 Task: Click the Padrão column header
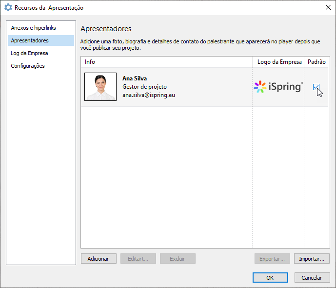(x=316, y=62)
